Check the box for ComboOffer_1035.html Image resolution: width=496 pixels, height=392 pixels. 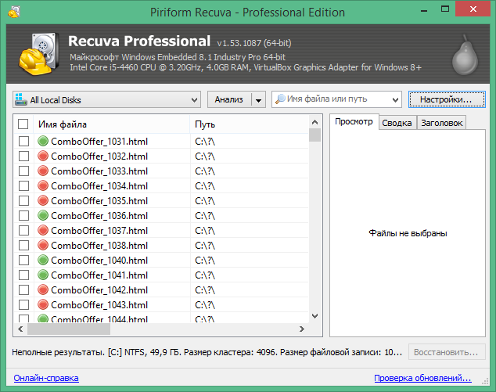click(23, 200)
